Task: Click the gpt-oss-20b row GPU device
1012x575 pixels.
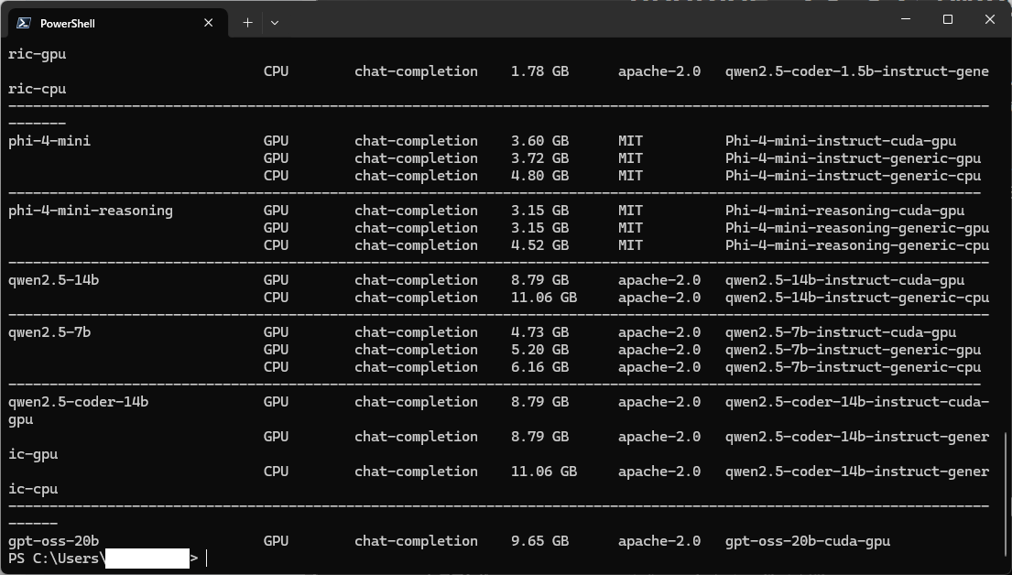Action: pos(276,541)
